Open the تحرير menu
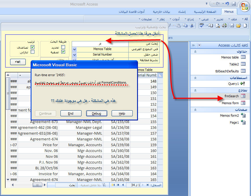The height and width of the screenshot is (196, 251). pos(219,19)
